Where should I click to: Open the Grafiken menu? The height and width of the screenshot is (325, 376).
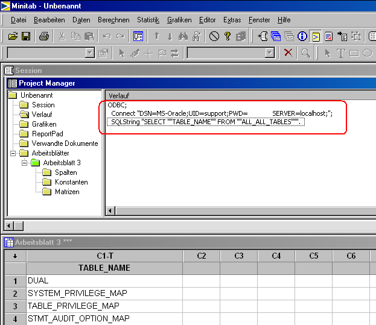click(179, 20)
